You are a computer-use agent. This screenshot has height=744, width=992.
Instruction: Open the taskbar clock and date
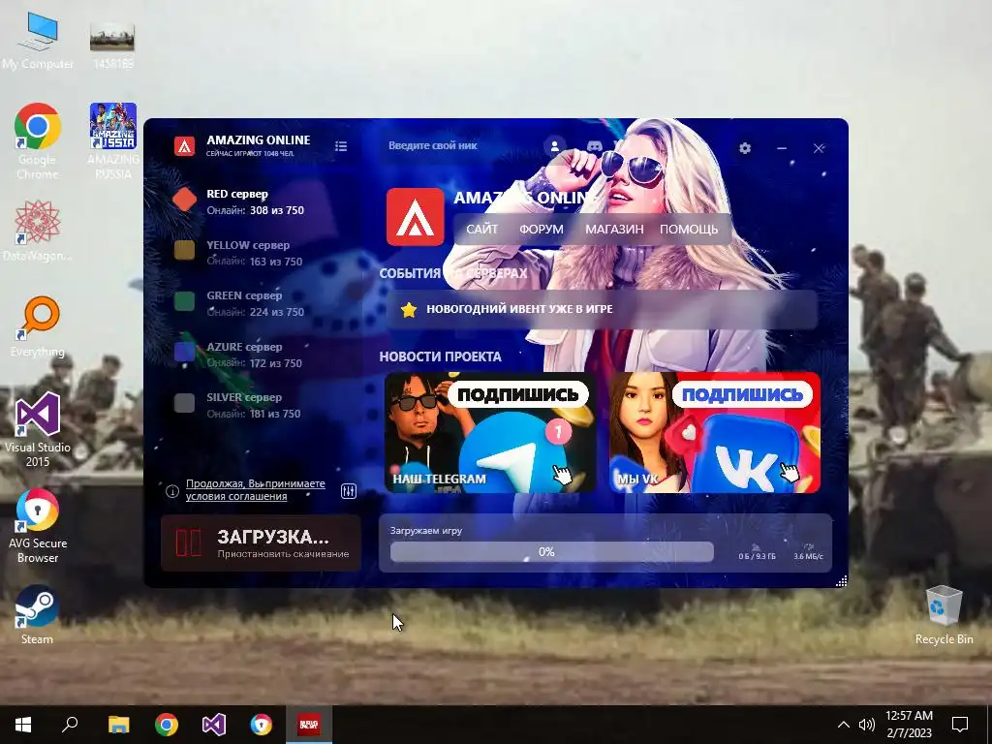[909, 725]
